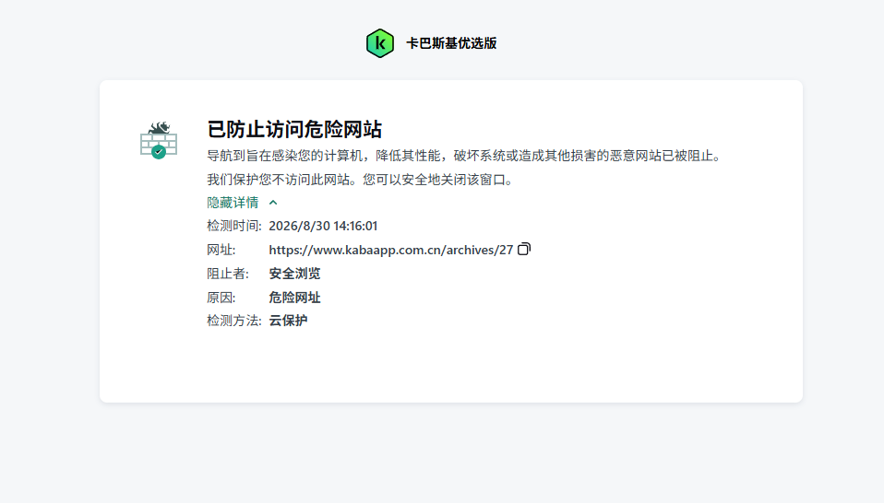Click the 检测时间 label
The image size is (884, 503).
(x=234, y=226)
